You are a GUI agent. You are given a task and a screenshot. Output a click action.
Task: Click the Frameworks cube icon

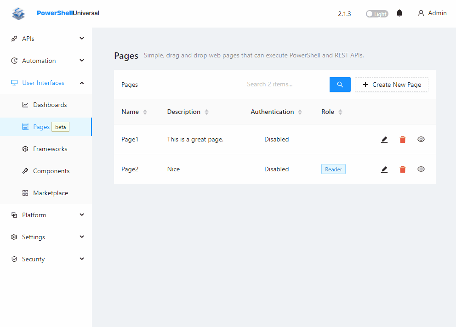coord(25,149)
